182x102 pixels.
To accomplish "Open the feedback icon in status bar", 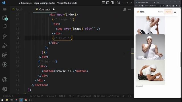I will point(124,96).
